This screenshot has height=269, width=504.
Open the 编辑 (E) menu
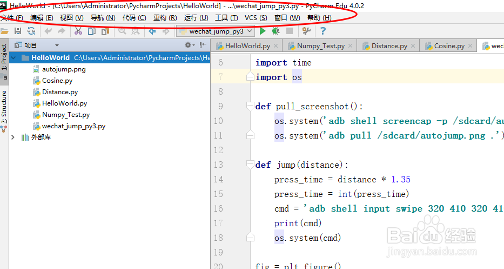[42, 18]
